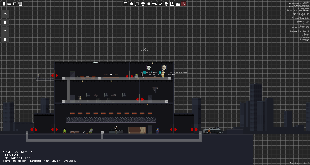Select the revolver weapons tool
This screenshot has width=310, height=165.
tap(155, 4)
